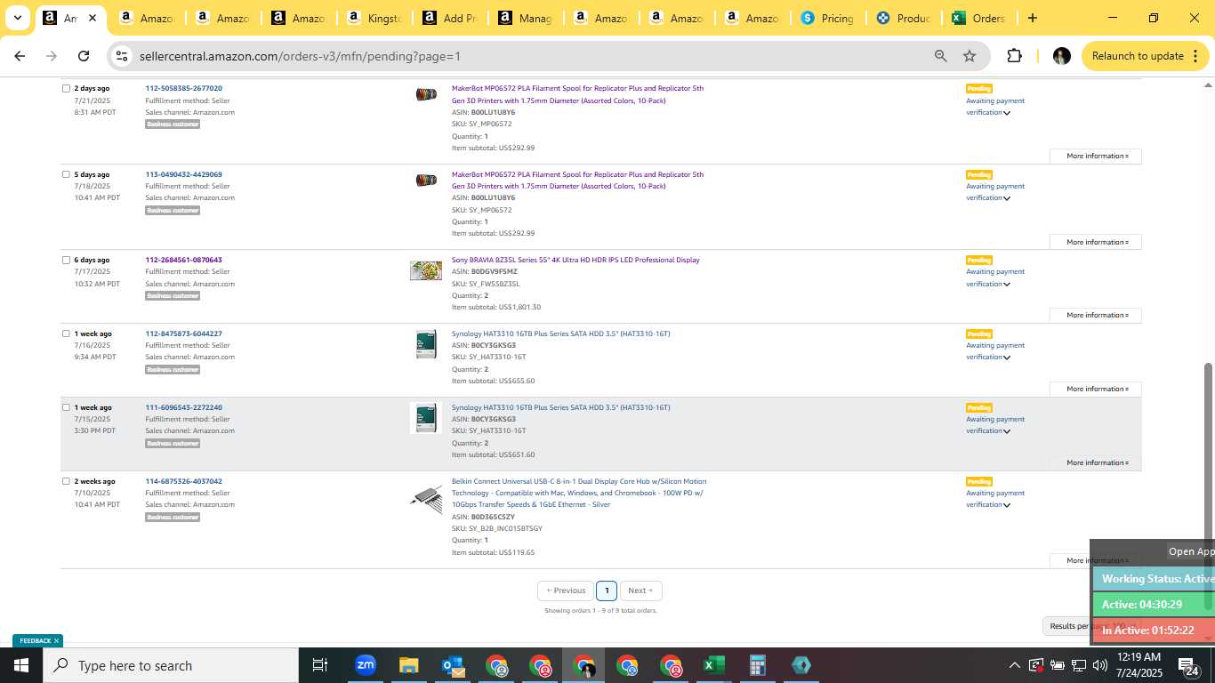Expand payment verification status for order 111-6096543
The height and width of the screenshot is (683, 1215).
coord(1007,431)
